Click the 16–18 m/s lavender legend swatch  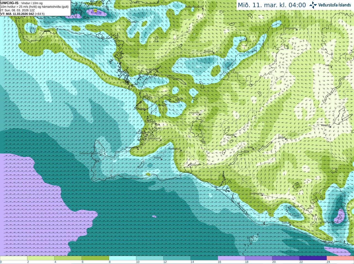tap(231, 258)
